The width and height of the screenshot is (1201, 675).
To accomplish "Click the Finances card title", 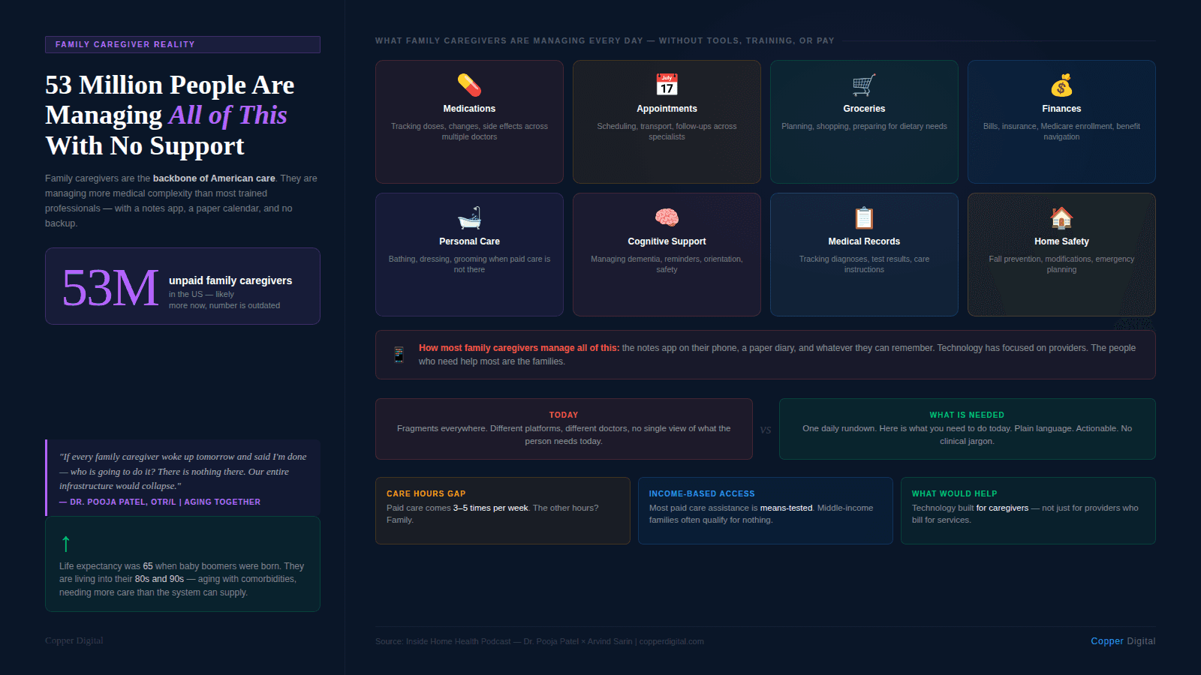I will tap(1061, 109).
